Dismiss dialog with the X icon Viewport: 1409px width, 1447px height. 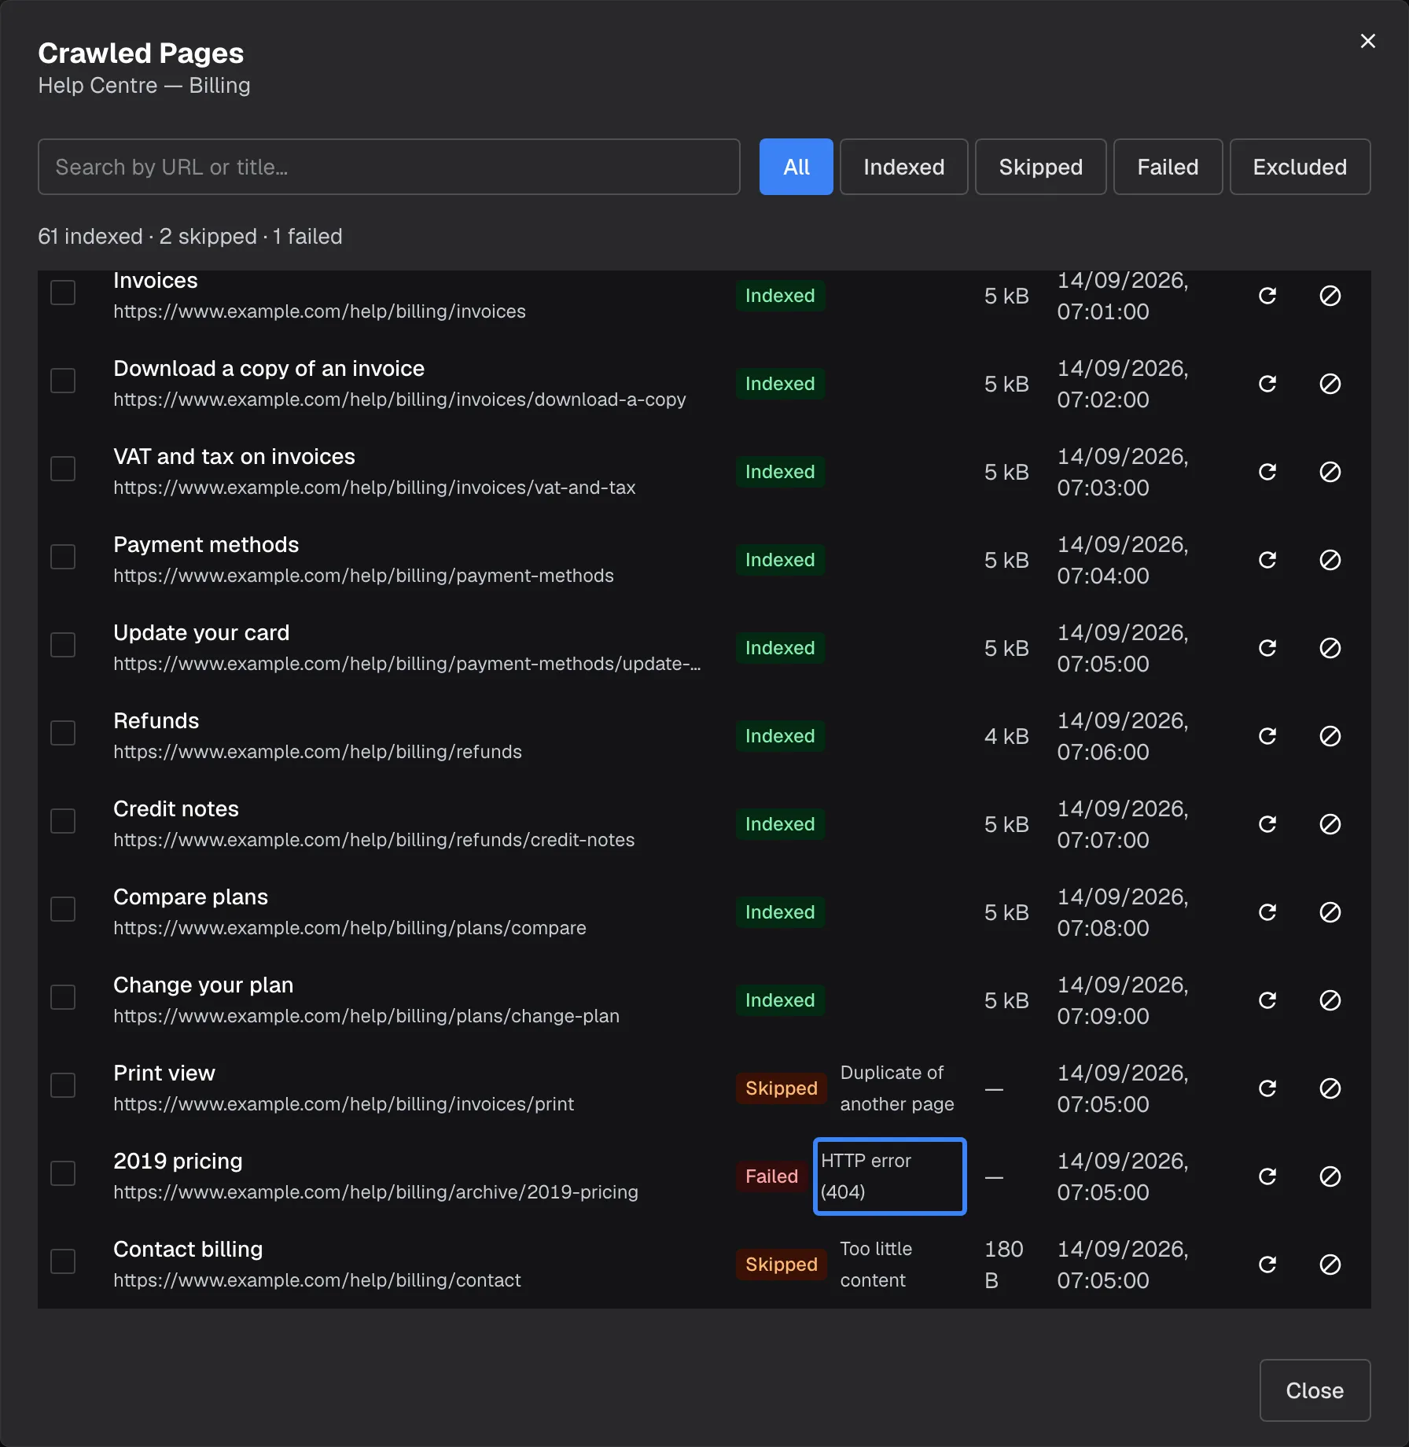point(1368,41)
